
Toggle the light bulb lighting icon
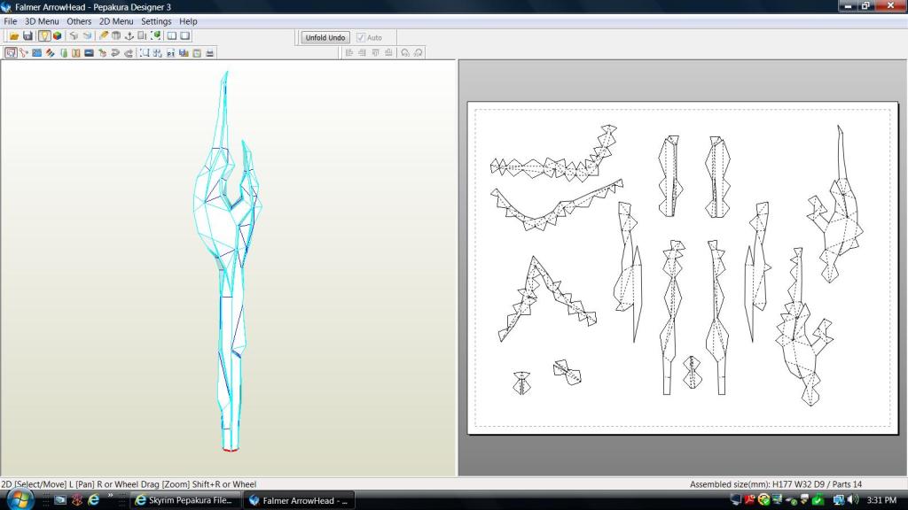(x=44, y=35)
